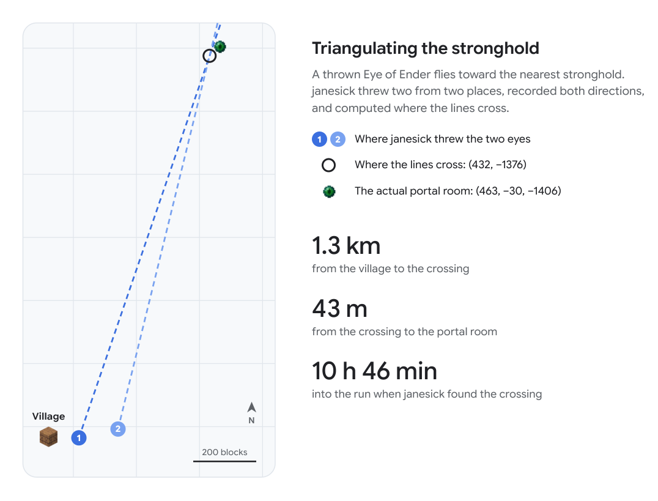Screen dimensions: 658x501
Task: Click the village block icon on the map
Action: tap(48, 437)
